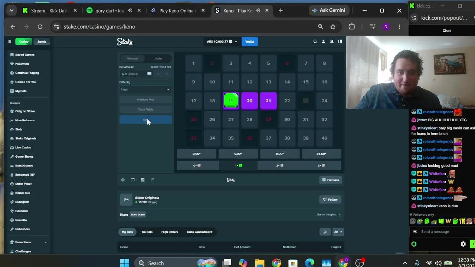Toggle the Stake chat panel icon

pyautogui.click(x=340, y=42)
